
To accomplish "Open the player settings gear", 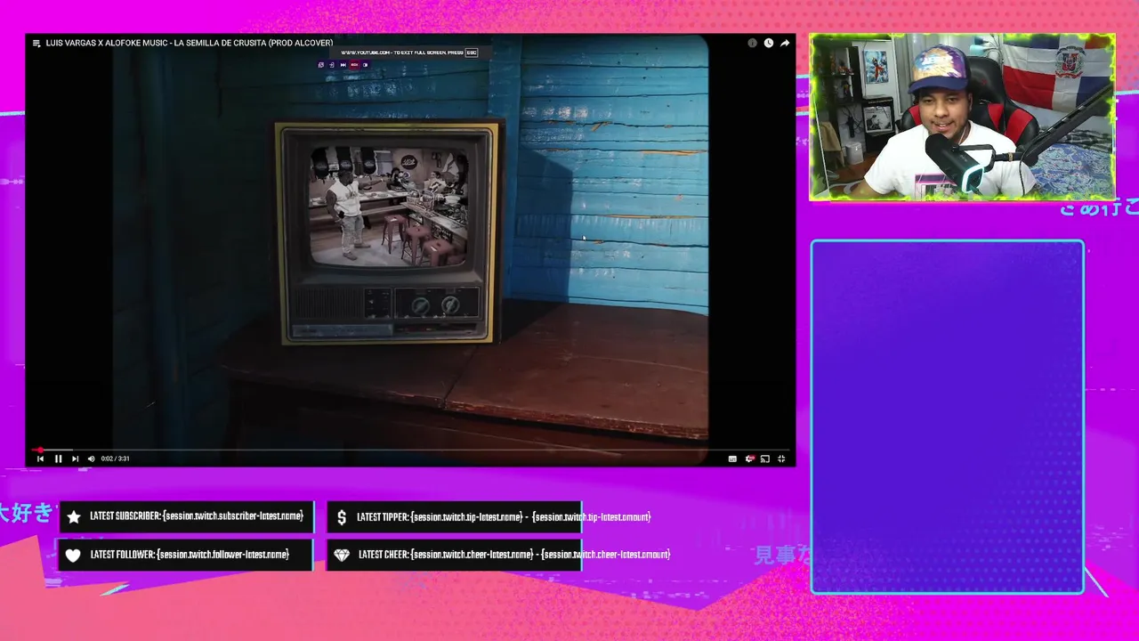I will tap(749, 458).
